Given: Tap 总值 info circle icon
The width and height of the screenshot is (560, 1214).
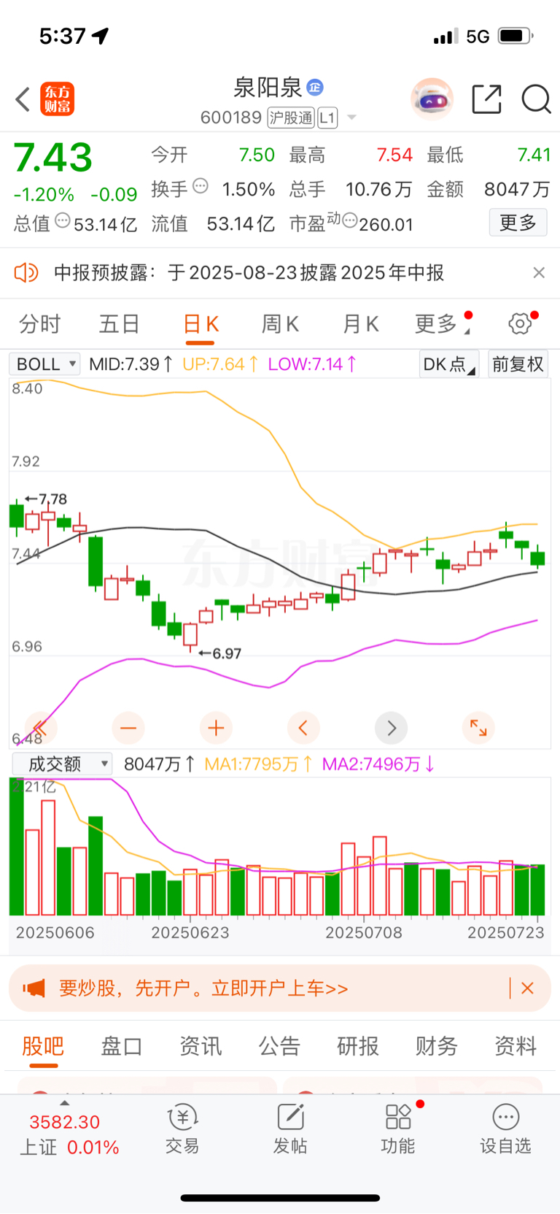Looking at the screenshot, I should pyautogui.click(x=63, y=220).
